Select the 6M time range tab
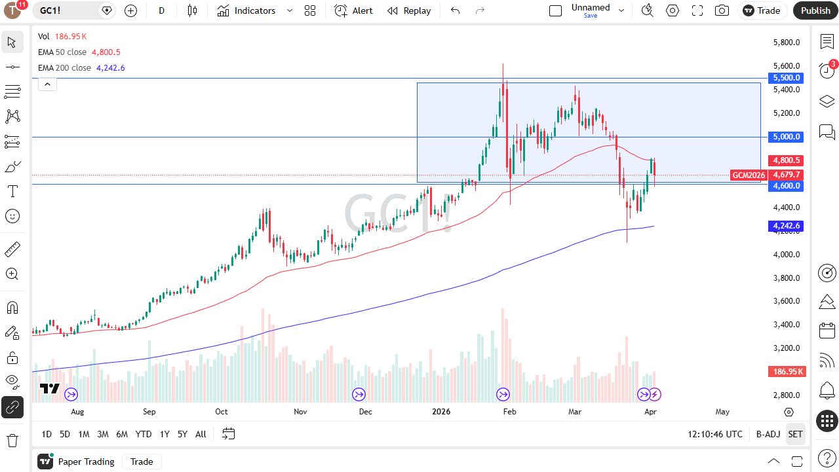Image resolution: width=839 pixels, height=472 pixels. (x=122, y=434)
